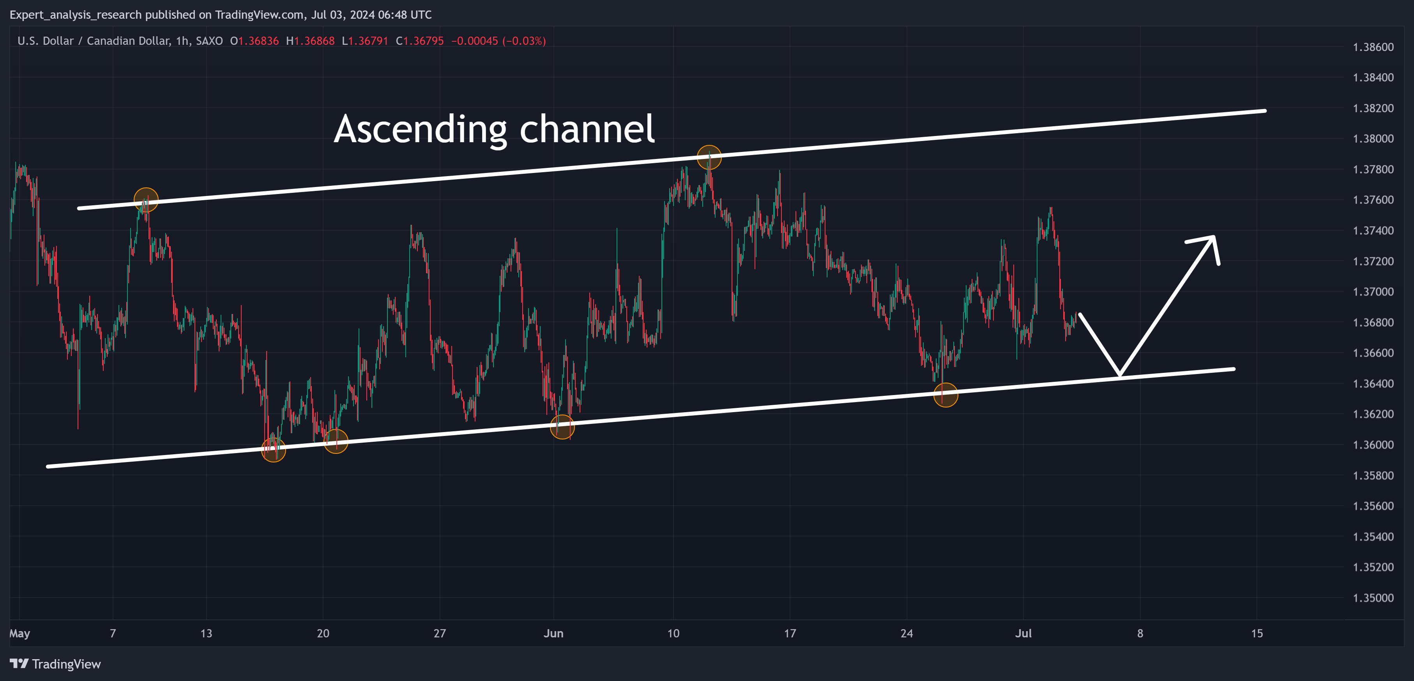Image resolution: width=1414 pixels, height=681 pixels.
Task: Click the 'Ascending channel' text label
Action: [494, 129]
